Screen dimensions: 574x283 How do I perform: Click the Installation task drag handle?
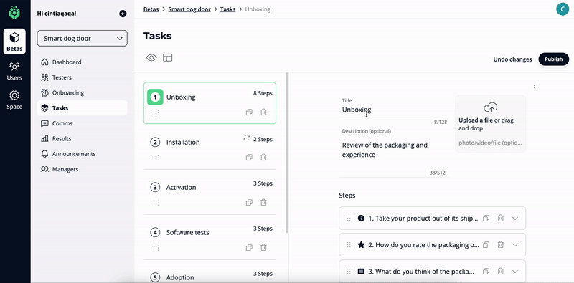tap(156, 158)
